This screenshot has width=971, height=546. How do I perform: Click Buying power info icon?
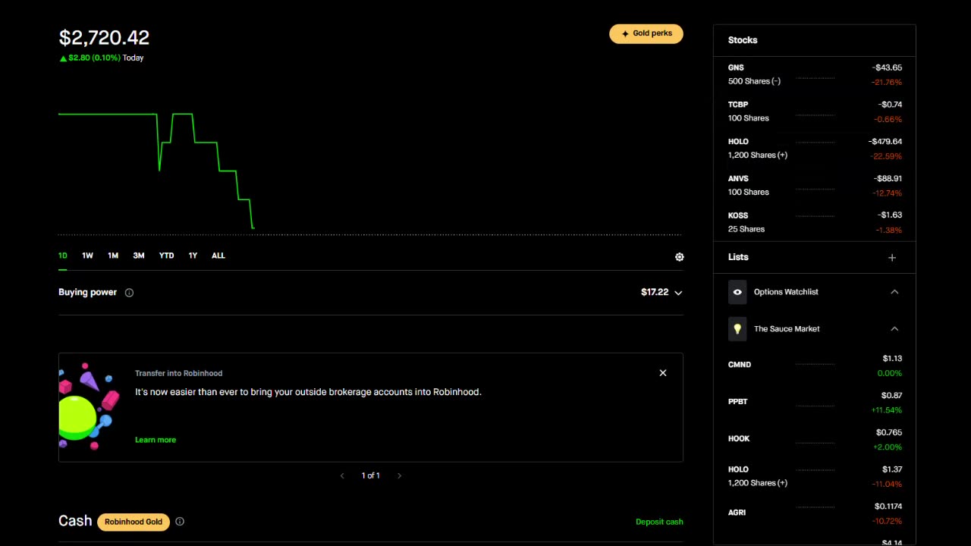click(x=129, y=293)
